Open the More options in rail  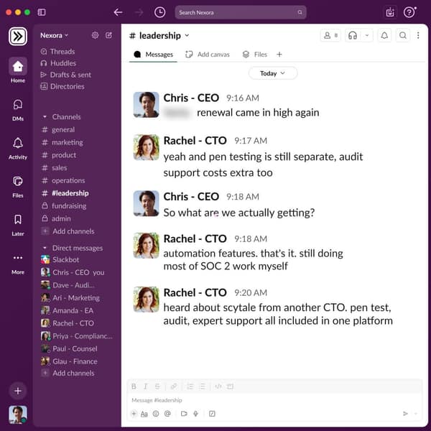(18, 264)
